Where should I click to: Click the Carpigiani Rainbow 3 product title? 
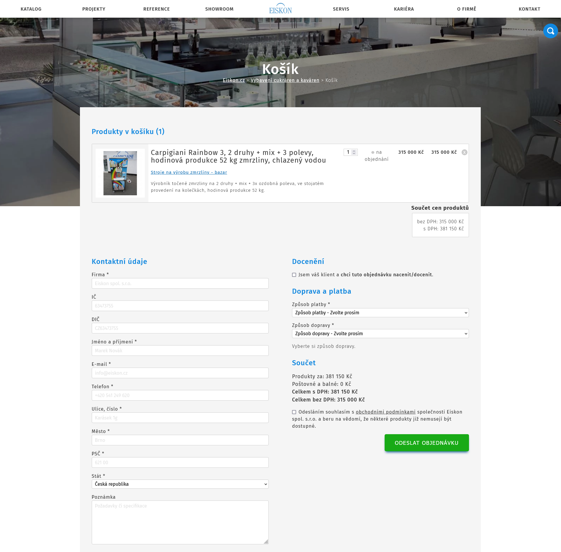point(238,156)
